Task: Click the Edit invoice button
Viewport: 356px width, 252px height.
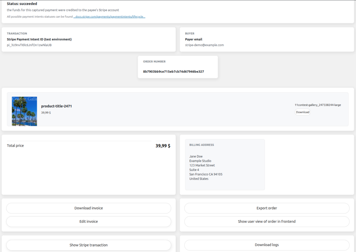Action: point(89,221)
